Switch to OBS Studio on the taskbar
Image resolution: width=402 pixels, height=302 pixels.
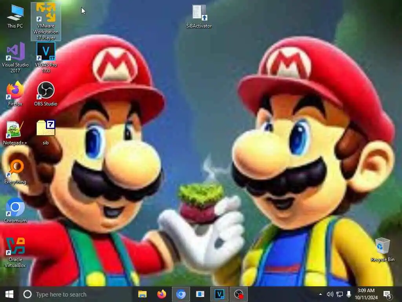(x=238, y=294)
